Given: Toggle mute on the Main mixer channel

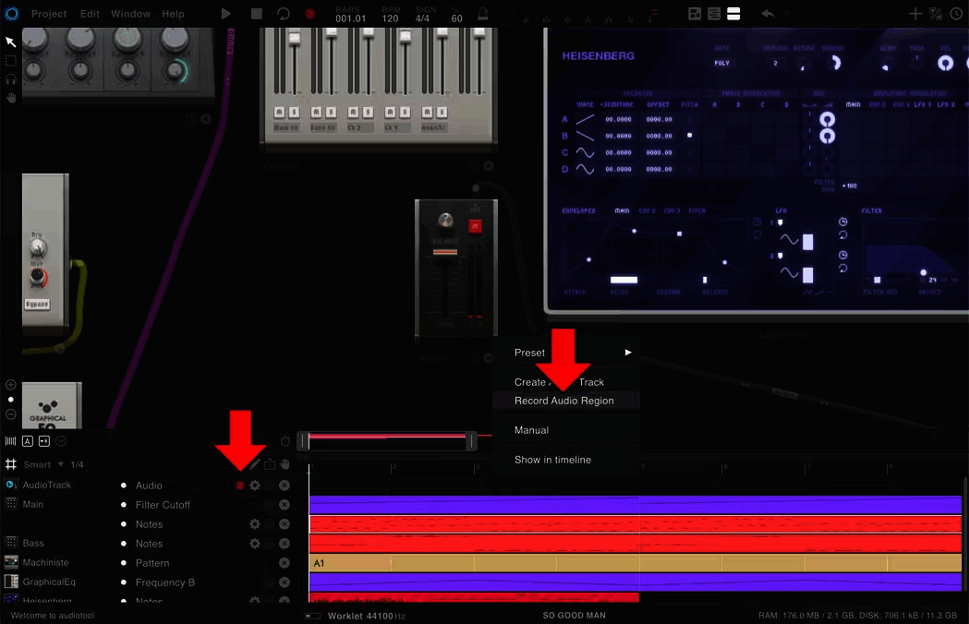Looking at the screenshot, I should click(279, 112).
